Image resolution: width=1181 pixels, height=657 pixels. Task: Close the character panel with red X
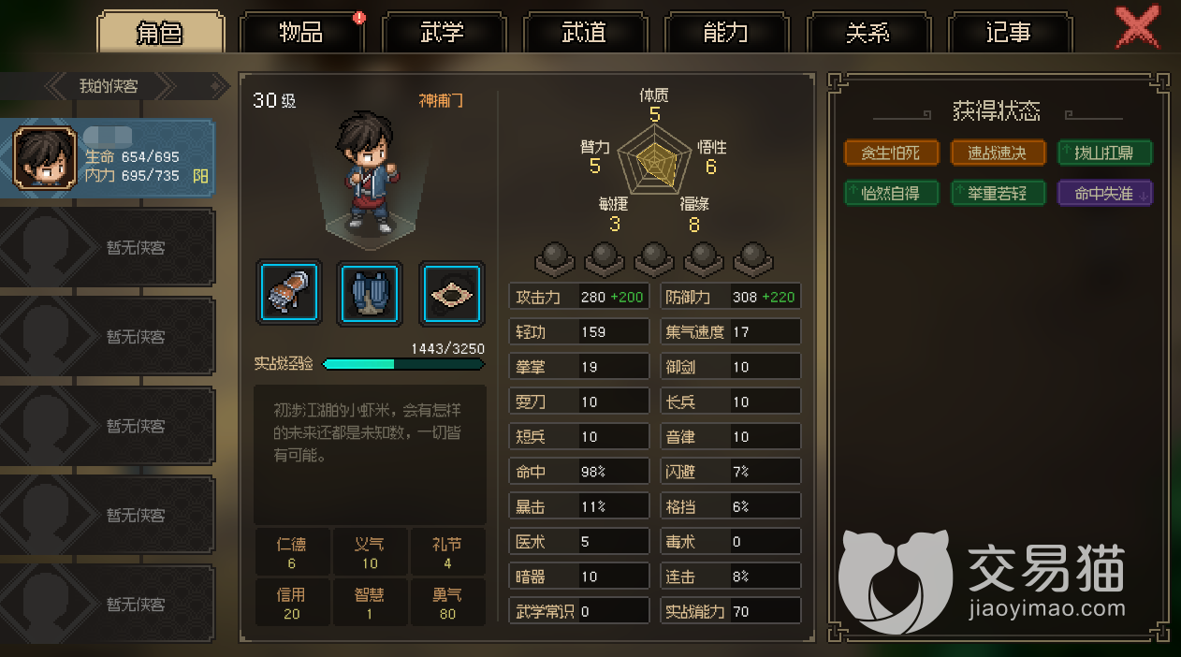[x=1137, y=26]
